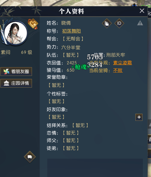Click the 看朋友圈 button
Viewport: 151px width, 177px height.
click(x=16, y=72)
